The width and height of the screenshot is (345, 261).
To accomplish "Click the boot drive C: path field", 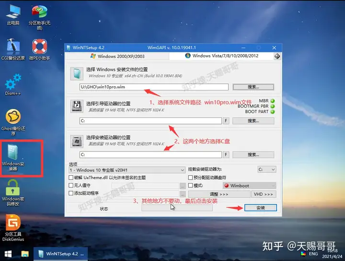I will [150, 121].
